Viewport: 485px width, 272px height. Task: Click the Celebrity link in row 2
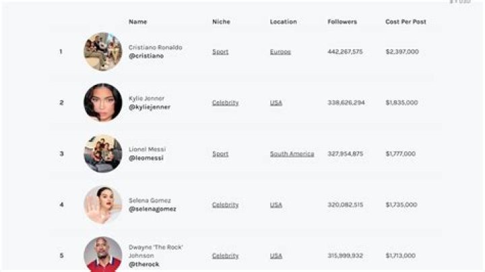click(x=225, y=103)
